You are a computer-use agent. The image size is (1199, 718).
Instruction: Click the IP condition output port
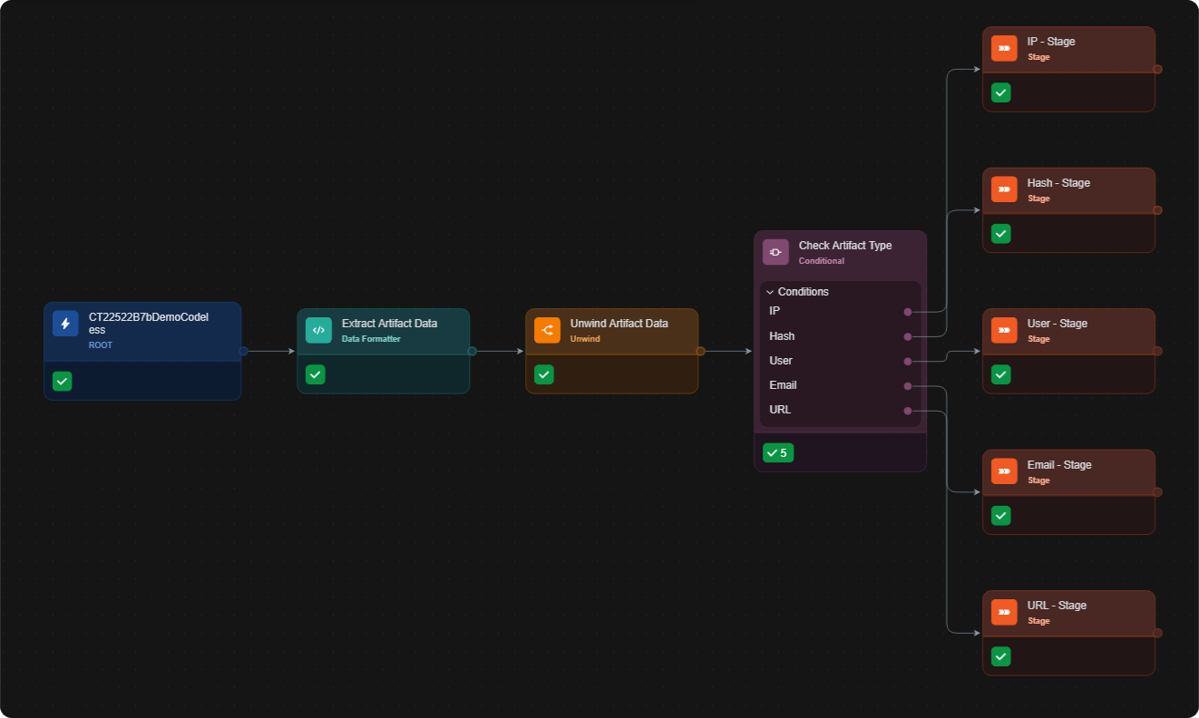pos(908,312)
